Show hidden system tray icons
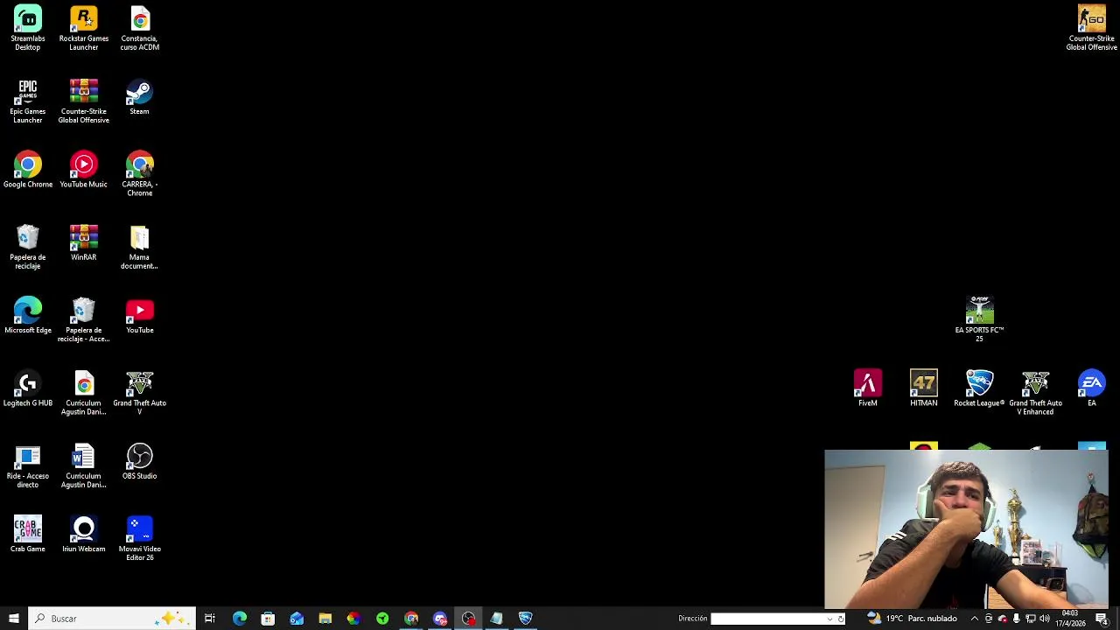 tap(975, 619)
